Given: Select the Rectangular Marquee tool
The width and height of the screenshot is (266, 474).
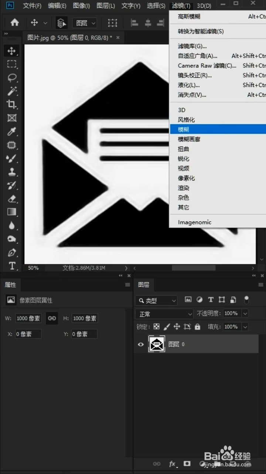Looking at the screenshot, I should coord(12,64).
